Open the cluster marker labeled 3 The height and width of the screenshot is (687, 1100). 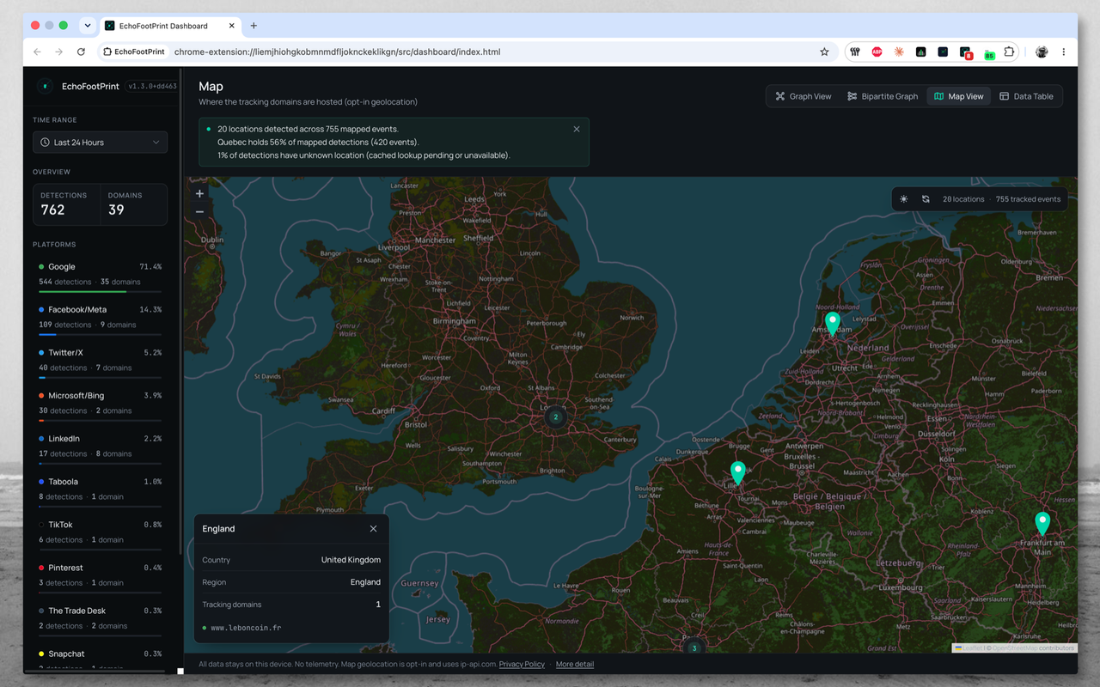tap(694, 647)
